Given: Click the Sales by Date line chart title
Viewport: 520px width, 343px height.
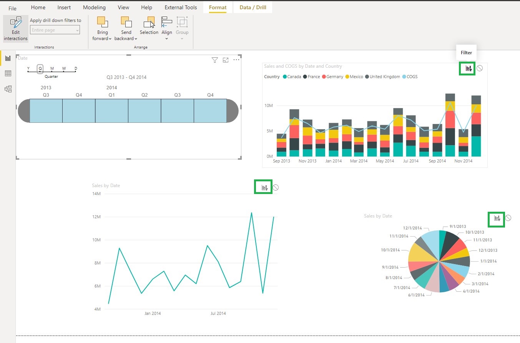Looking at the screenshot, I should click(106, 186).
